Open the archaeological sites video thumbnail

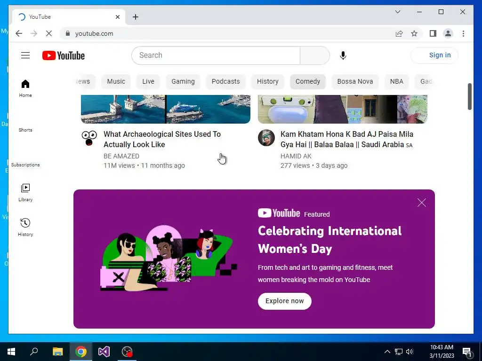click(165, 109)
